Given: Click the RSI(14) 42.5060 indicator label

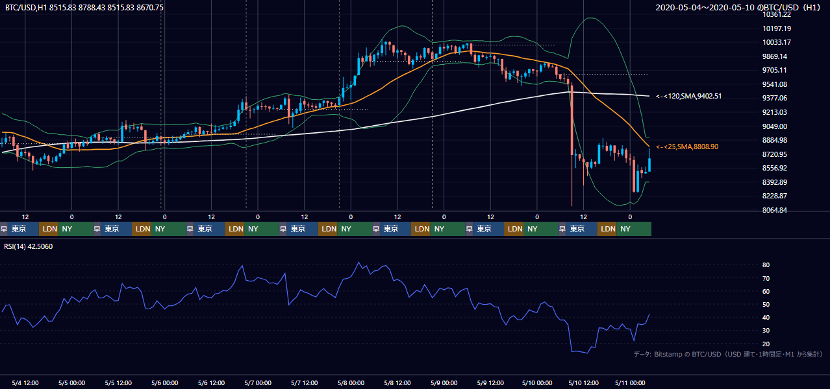Looking at the screenshot, I should tap(29, 246).
